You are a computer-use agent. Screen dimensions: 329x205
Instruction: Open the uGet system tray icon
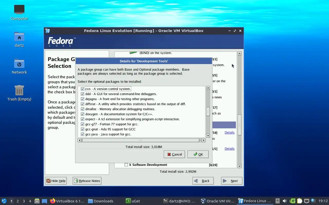point(293,201)
